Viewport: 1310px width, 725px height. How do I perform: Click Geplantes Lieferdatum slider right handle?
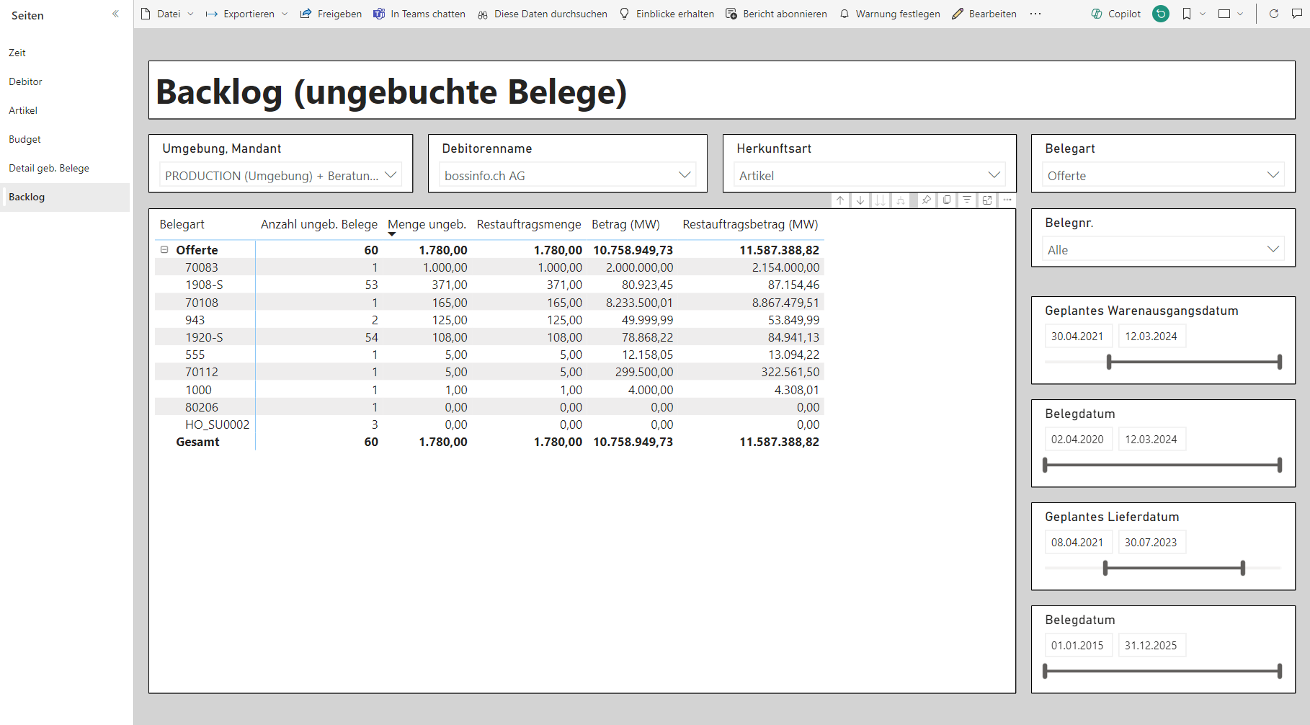(1242, 568)
